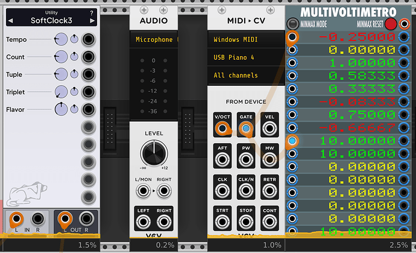
Task: Click the MW output jack
Action: (x=269, y=160)
